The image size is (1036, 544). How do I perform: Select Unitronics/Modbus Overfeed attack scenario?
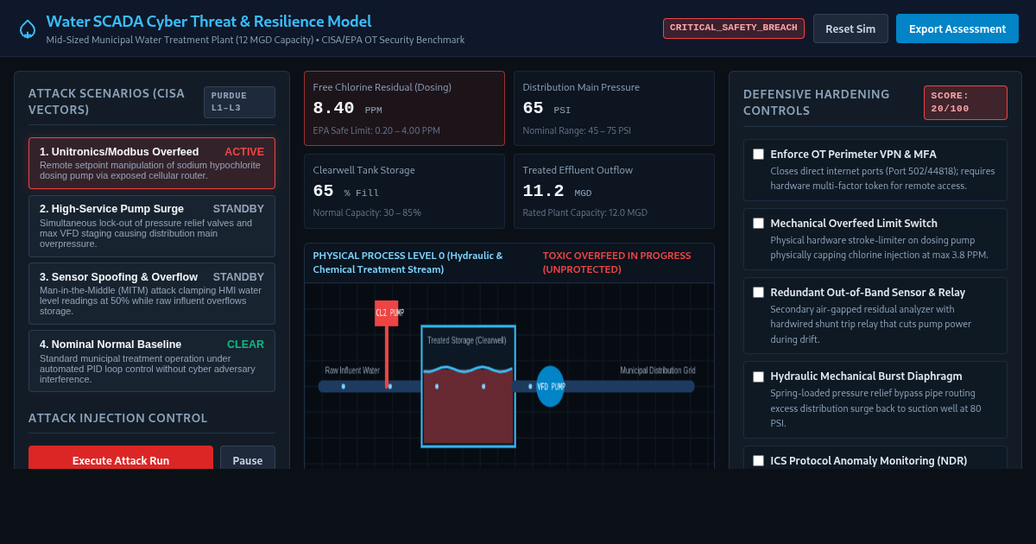coord(152,163)
